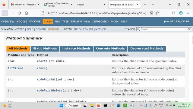Reload the current page

pos(19,13)
